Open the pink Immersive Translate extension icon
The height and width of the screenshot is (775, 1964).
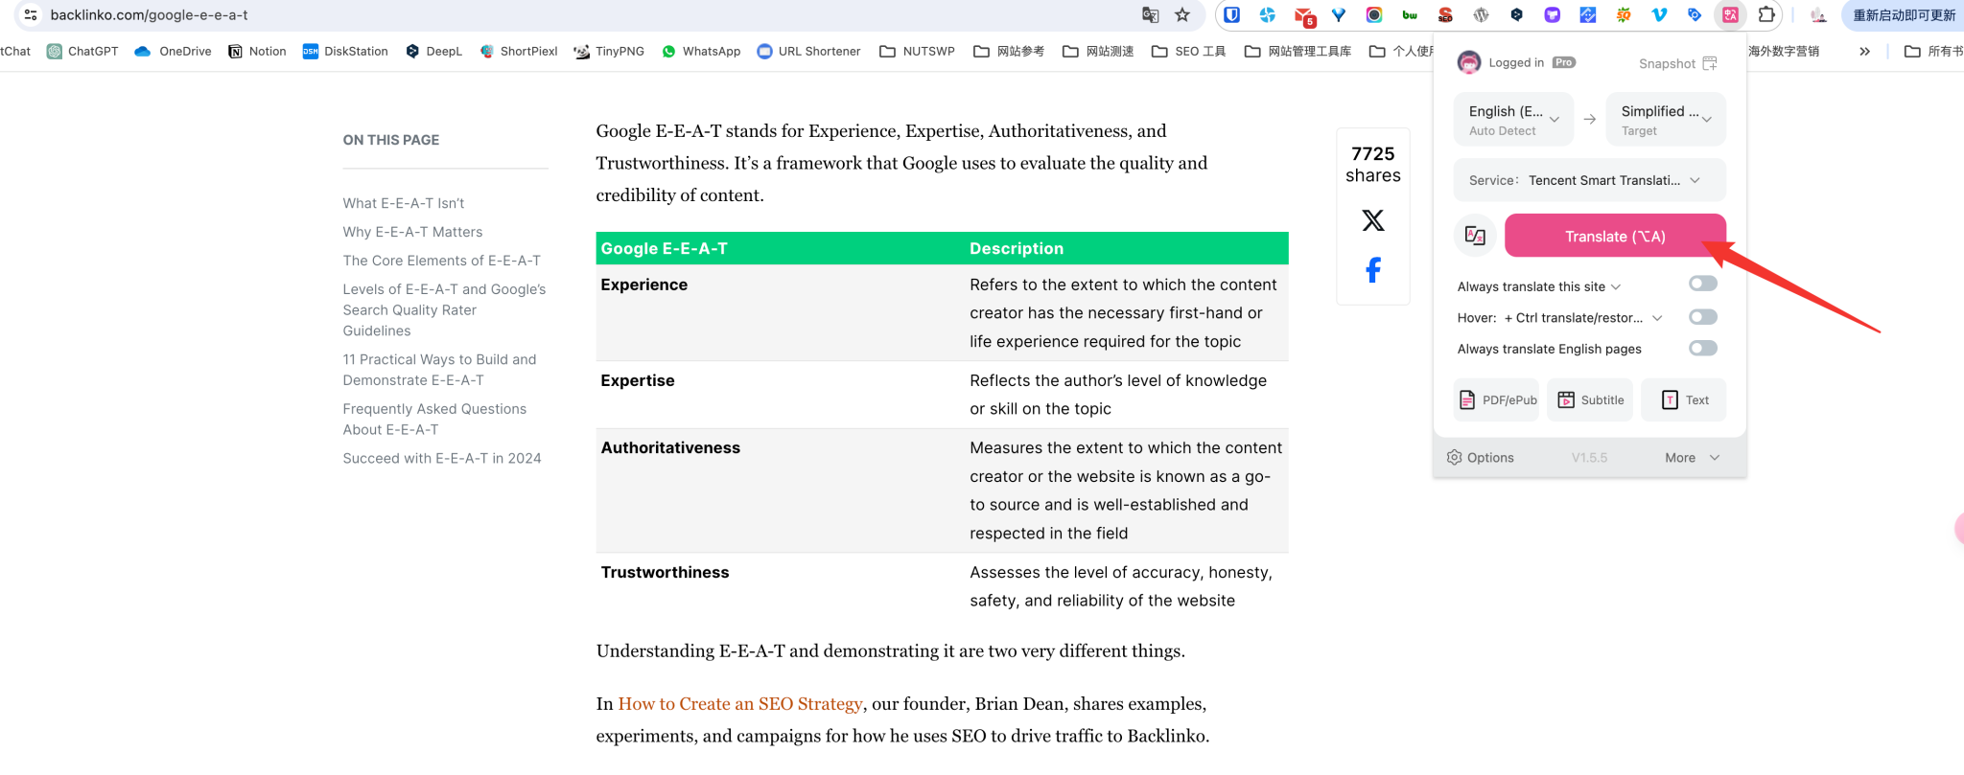(1730, 14)
